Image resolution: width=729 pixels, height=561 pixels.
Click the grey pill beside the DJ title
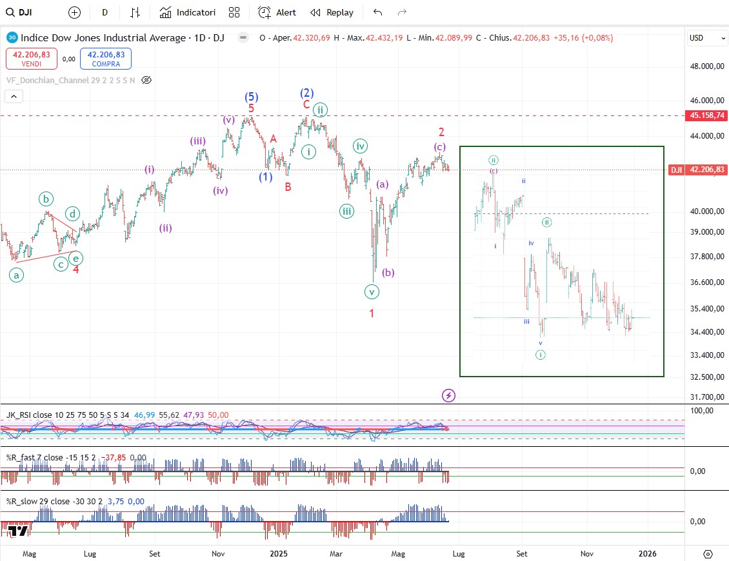pyautogui.click(x=243, y=37)
